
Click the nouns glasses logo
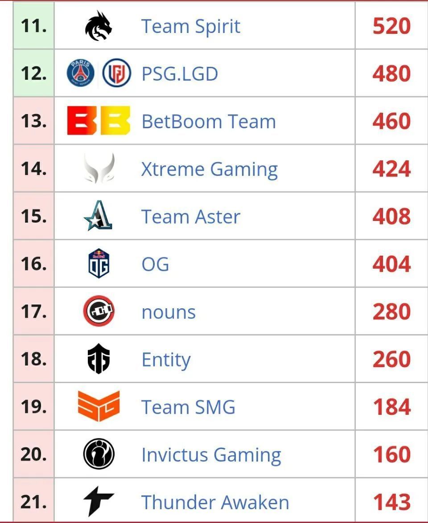pyautogui.click(x=99, y=311)
